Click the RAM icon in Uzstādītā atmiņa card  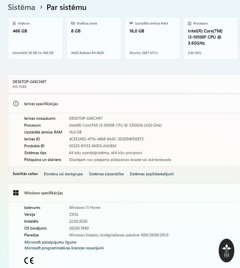pos(131,23)
